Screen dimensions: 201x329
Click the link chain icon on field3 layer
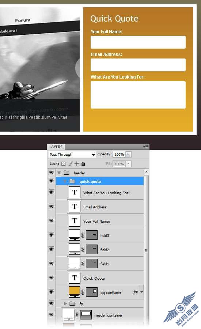(x=83, y=235)
